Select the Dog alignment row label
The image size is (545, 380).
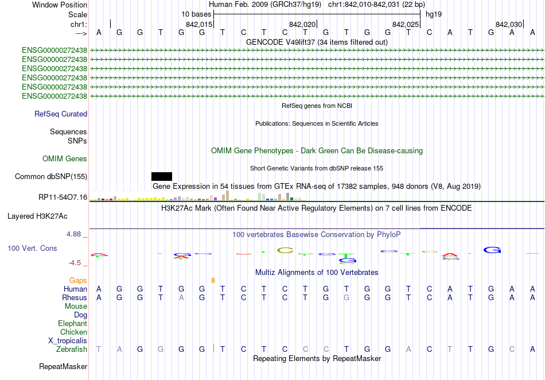point(81,315)
